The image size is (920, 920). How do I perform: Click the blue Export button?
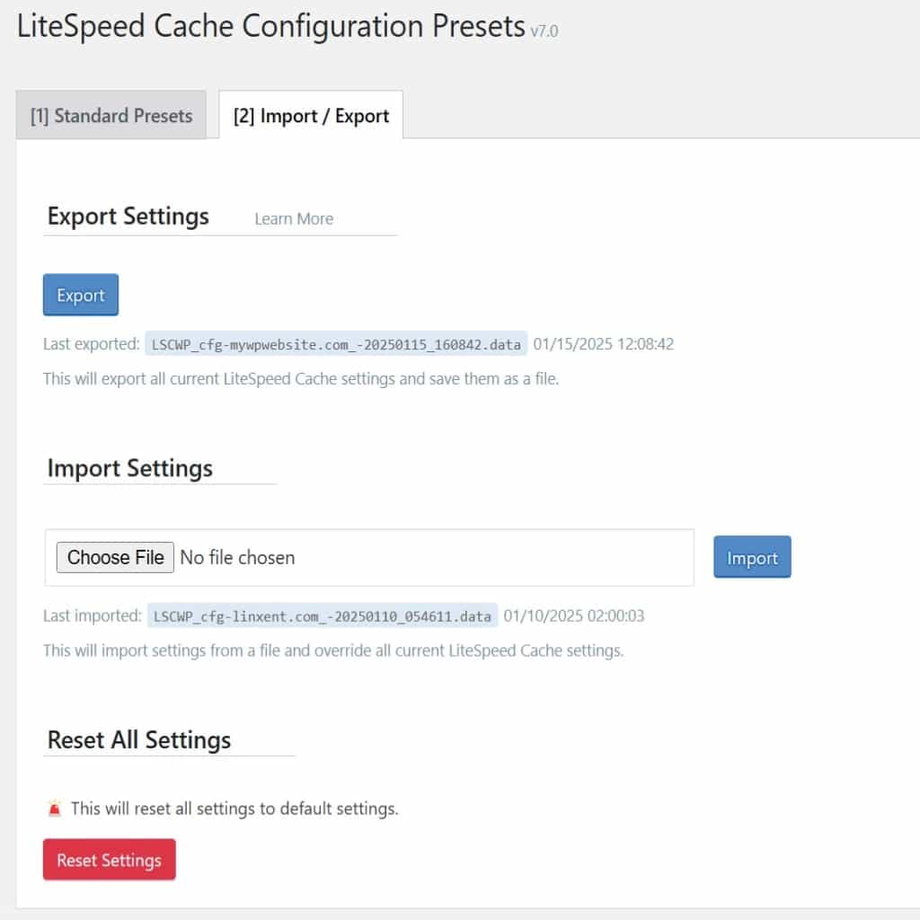[80, 295]
